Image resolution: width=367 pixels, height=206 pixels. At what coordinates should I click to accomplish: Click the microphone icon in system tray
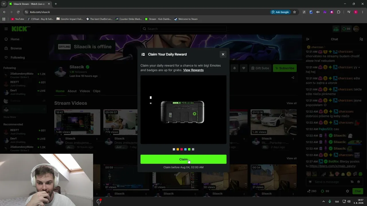click(330, 201)
